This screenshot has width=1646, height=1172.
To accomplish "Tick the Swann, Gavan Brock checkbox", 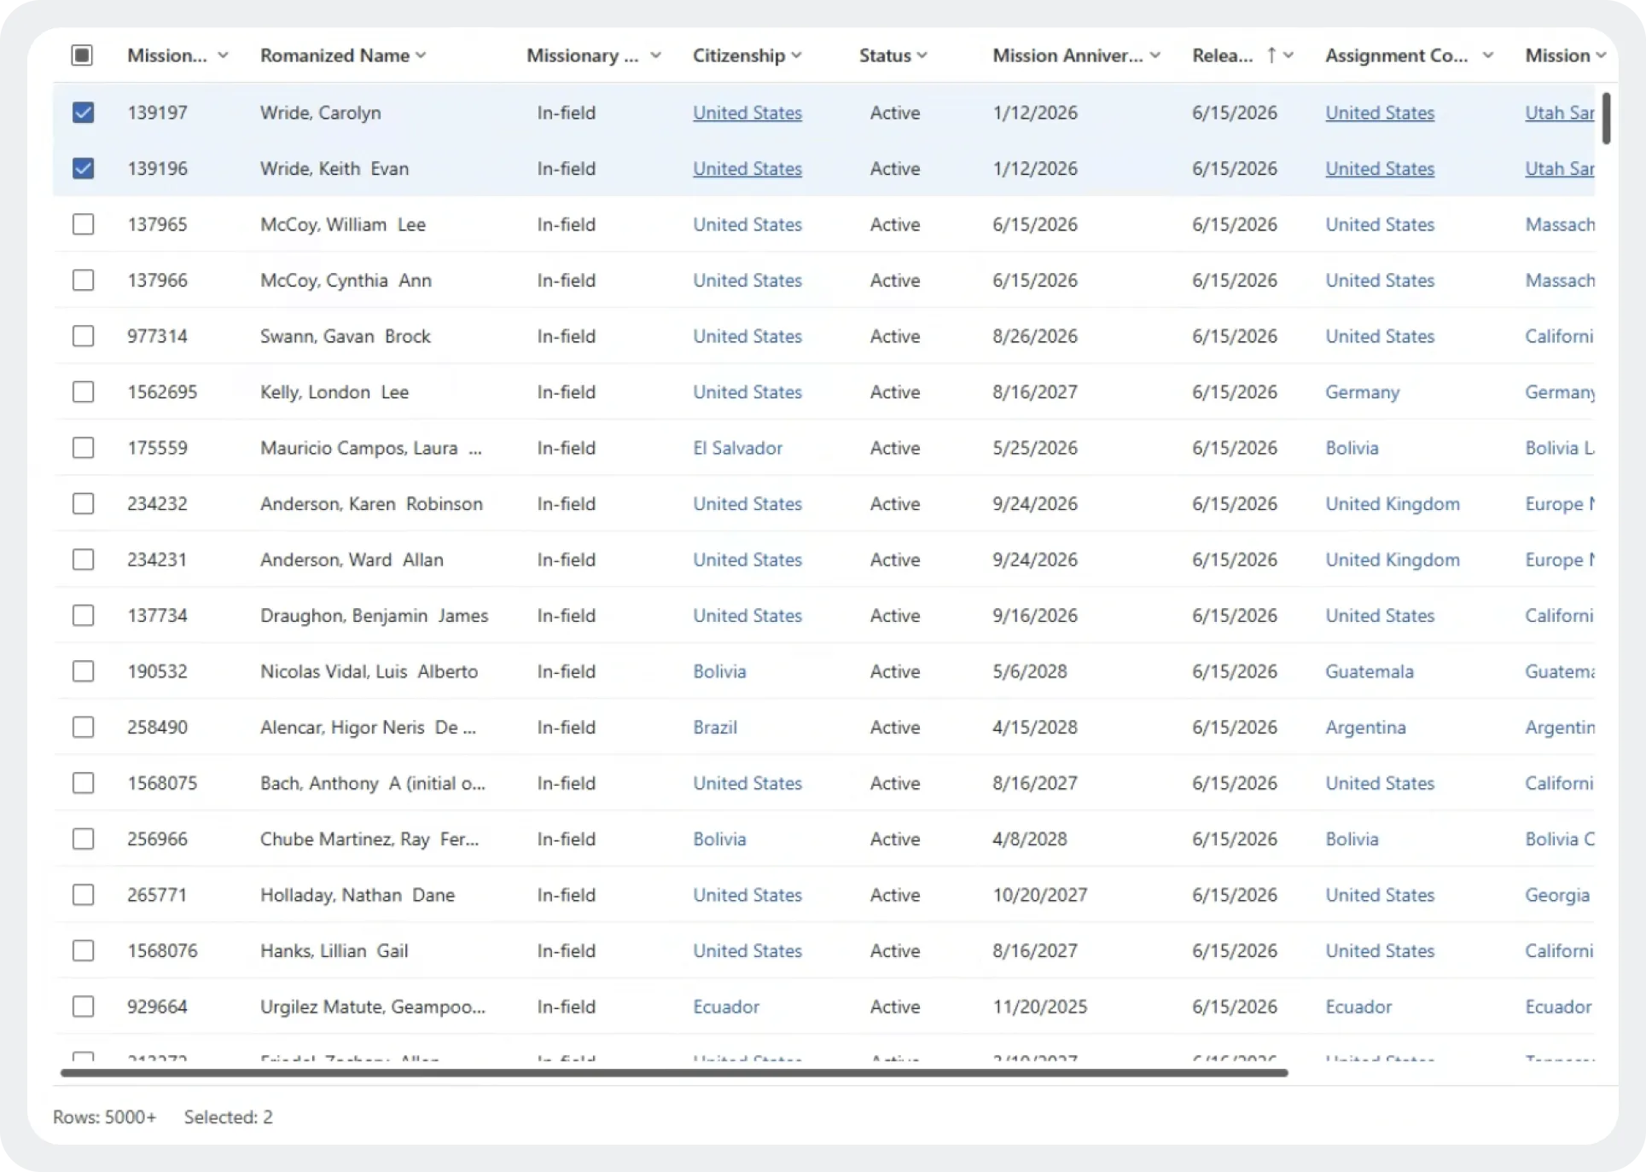I will click(x=83, y=336).
